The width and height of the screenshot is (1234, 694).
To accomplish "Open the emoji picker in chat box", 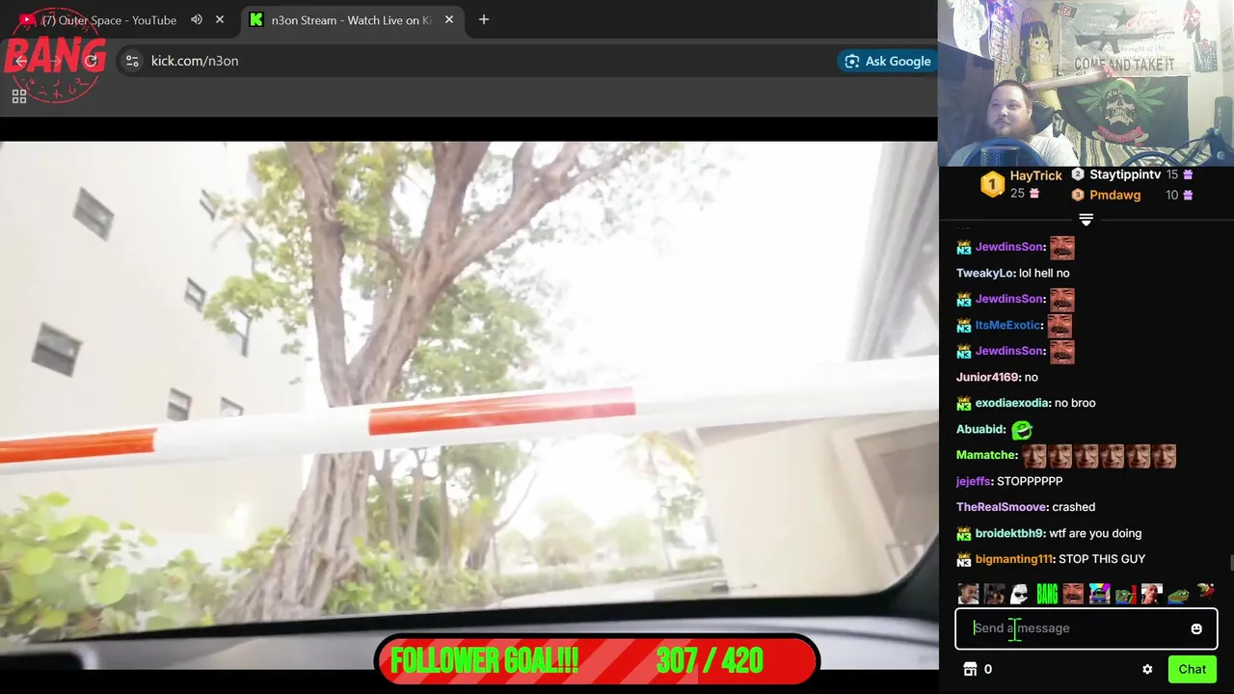I will pyautogui.click(x=1196, y=628).
